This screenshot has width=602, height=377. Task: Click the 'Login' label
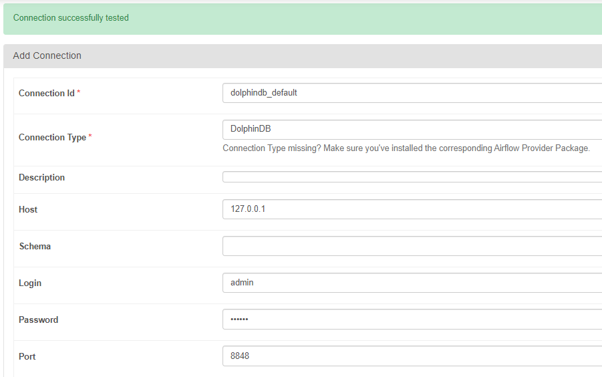click(30, 283)
